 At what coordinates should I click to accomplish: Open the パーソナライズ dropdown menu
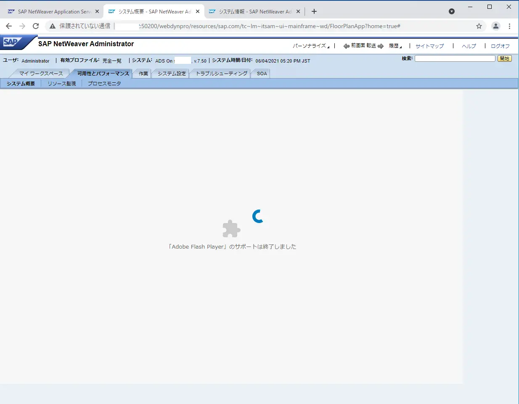[x=311, y=46]
